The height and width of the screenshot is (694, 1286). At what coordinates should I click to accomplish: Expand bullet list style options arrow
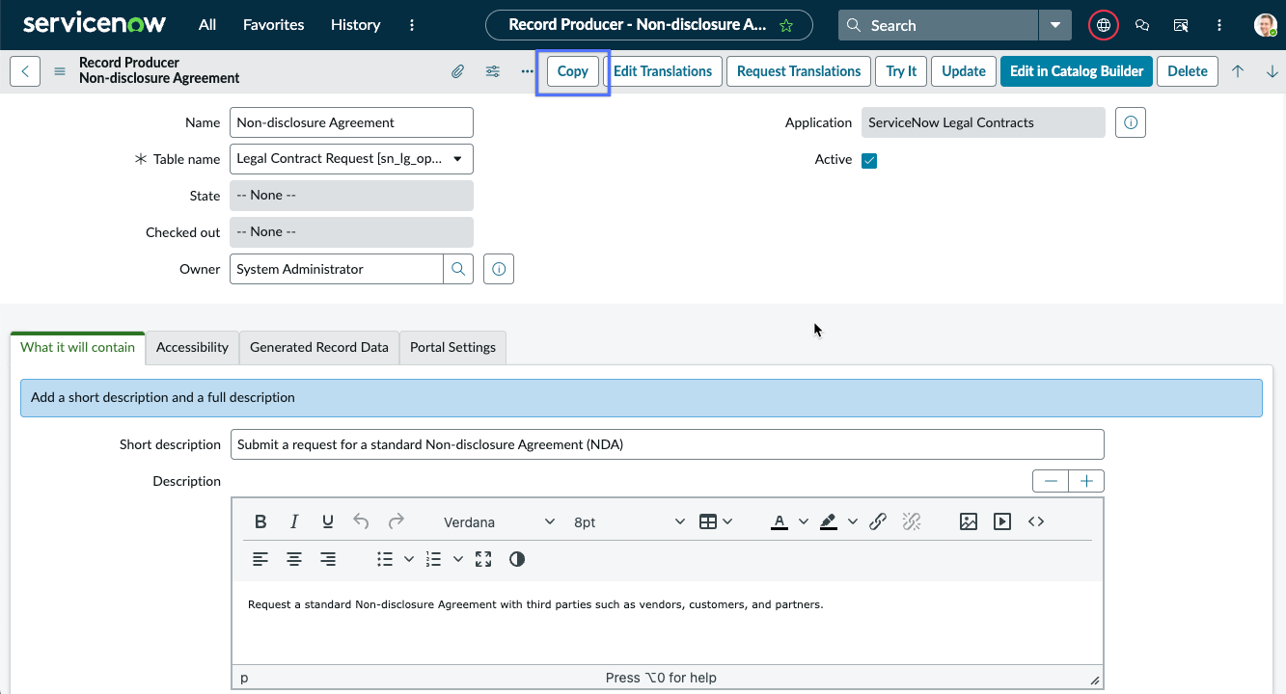pyautogui.click(x=409, y=559)
